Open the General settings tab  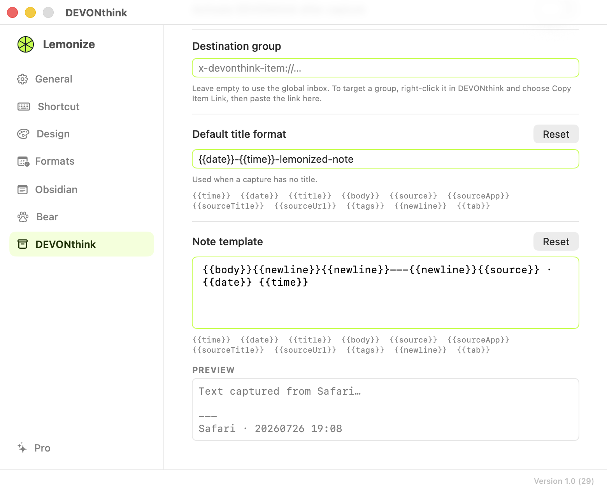[x=82, y=79]
